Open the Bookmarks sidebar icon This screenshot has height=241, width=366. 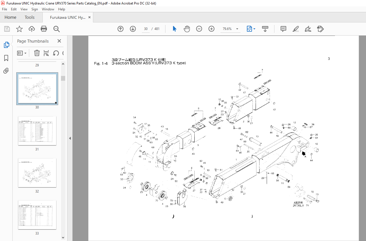pyautogui.click(x=6, y=58)
